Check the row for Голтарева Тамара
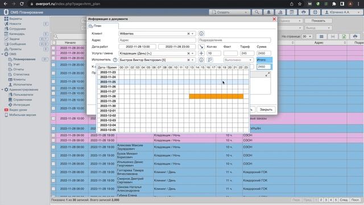The width and height of the screenshot is (364, 205). [53, 172]
